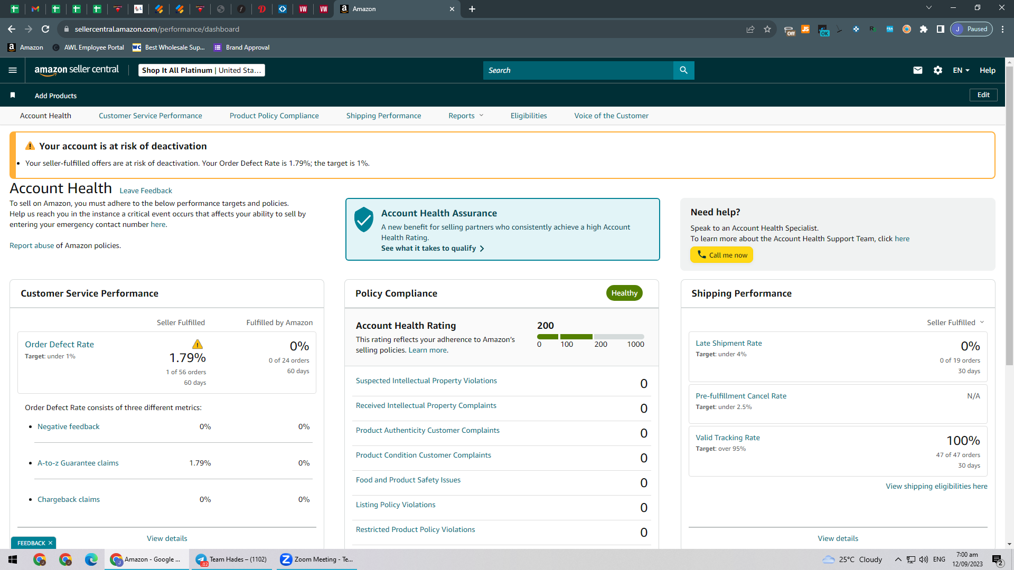1014x570 pixels.
Task: Open the Chargeback claims link
Action: 69,499
